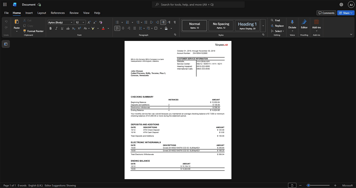The image size is (356, 188).
Task: Decrease the paragraph indent
Action: pyautogui.click(x=151, y=22)
